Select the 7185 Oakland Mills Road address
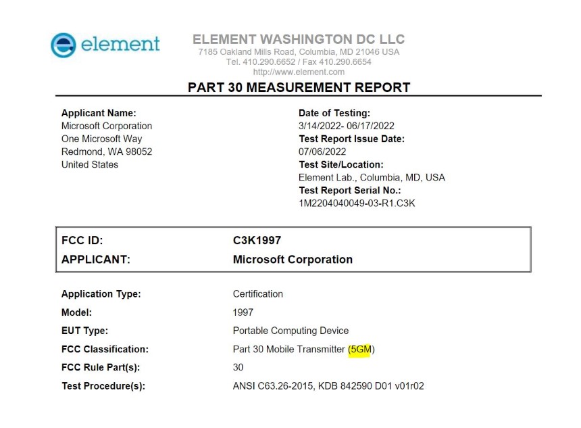 click(x=299, y=52)
